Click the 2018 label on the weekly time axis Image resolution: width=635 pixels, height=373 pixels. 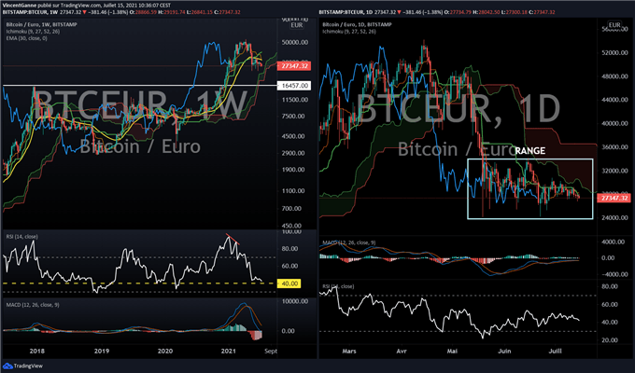point(37,351)
